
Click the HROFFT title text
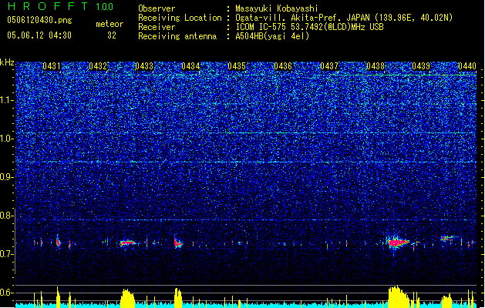tap(48, 6)
